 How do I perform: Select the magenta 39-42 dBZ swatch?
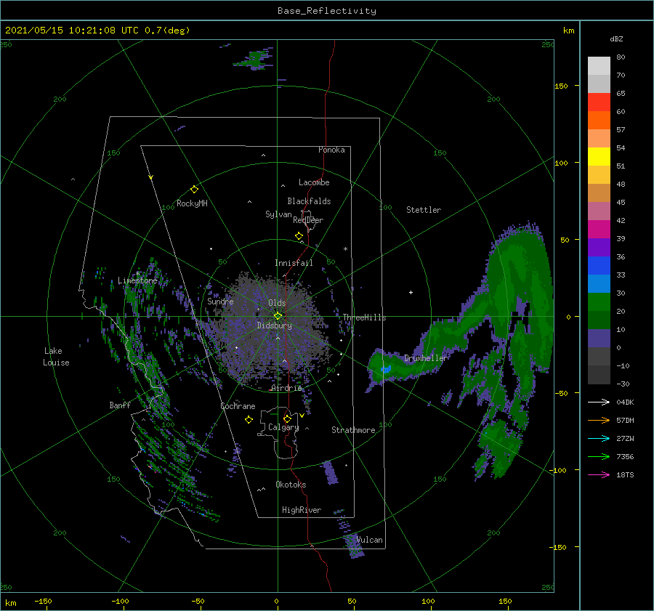pyautogui.click(x=599, y=230)
